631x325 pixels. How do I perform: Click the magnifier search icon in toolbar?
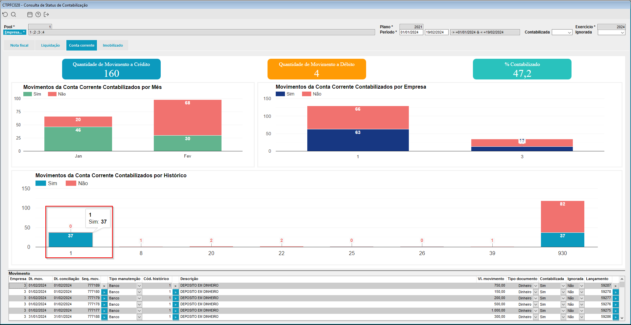(13, 14)
